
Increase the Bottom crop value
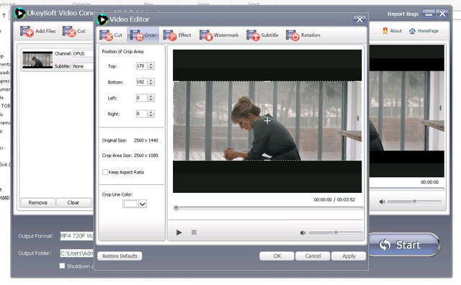(151, 80)
